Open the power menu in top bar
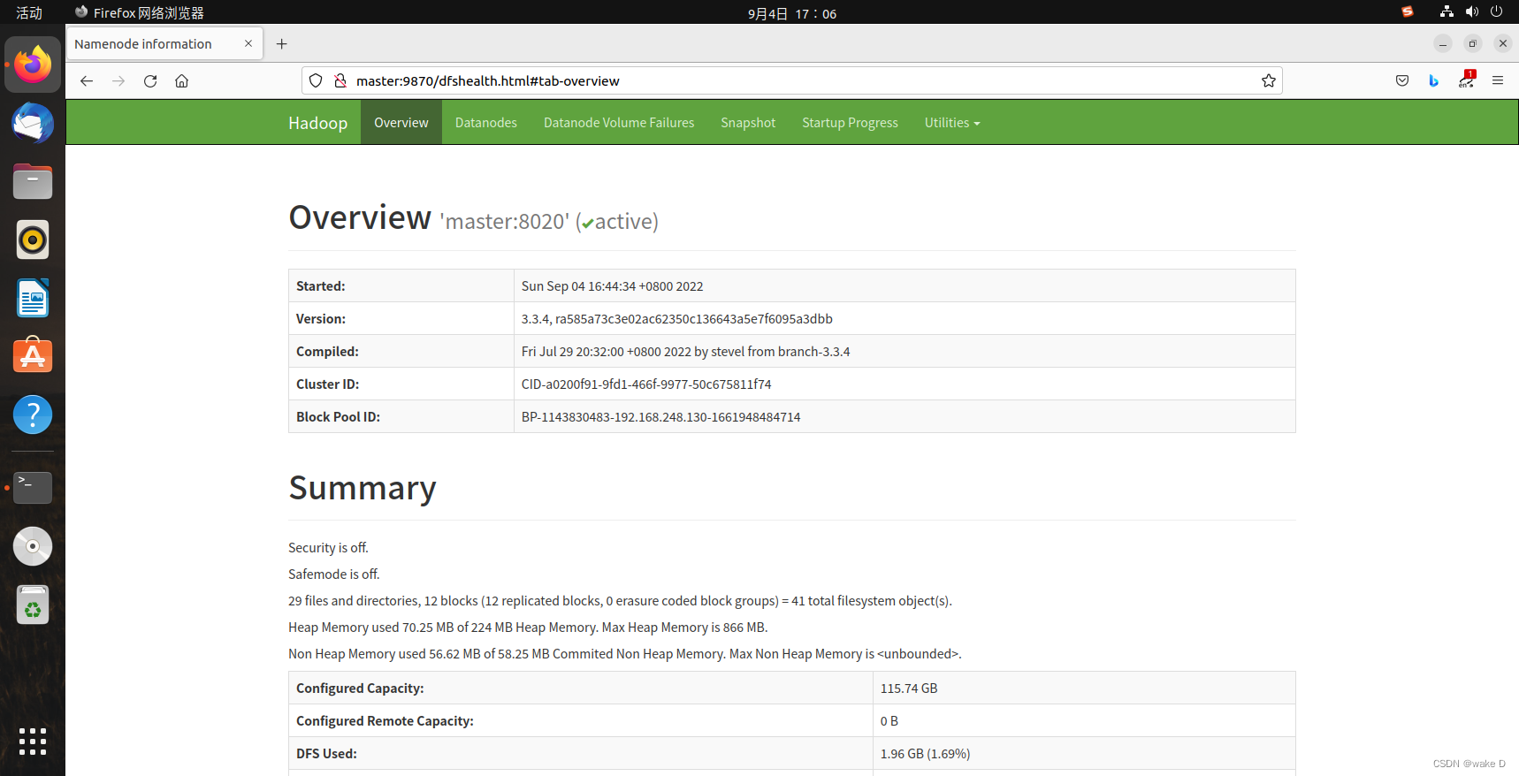Viewport: 1519px width, 776px height. pyautogui.click(x=1496, y=11)
